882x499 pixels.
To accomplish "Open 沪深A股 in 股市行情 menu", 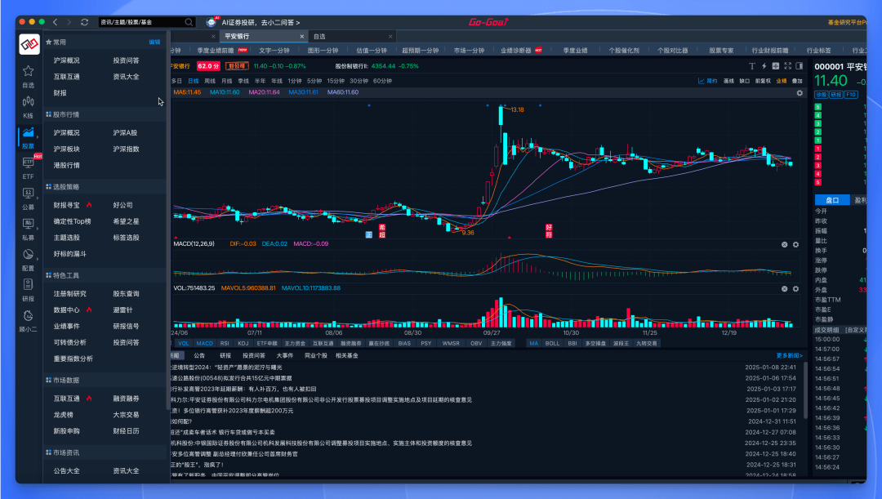I will [125, 133].
